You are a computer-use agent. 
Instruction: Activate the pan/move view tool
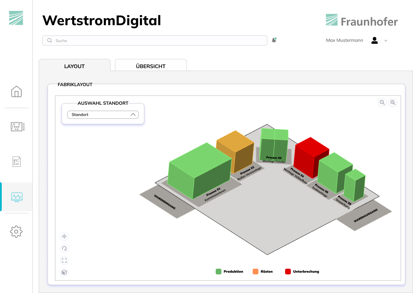[x=64, y=236]
